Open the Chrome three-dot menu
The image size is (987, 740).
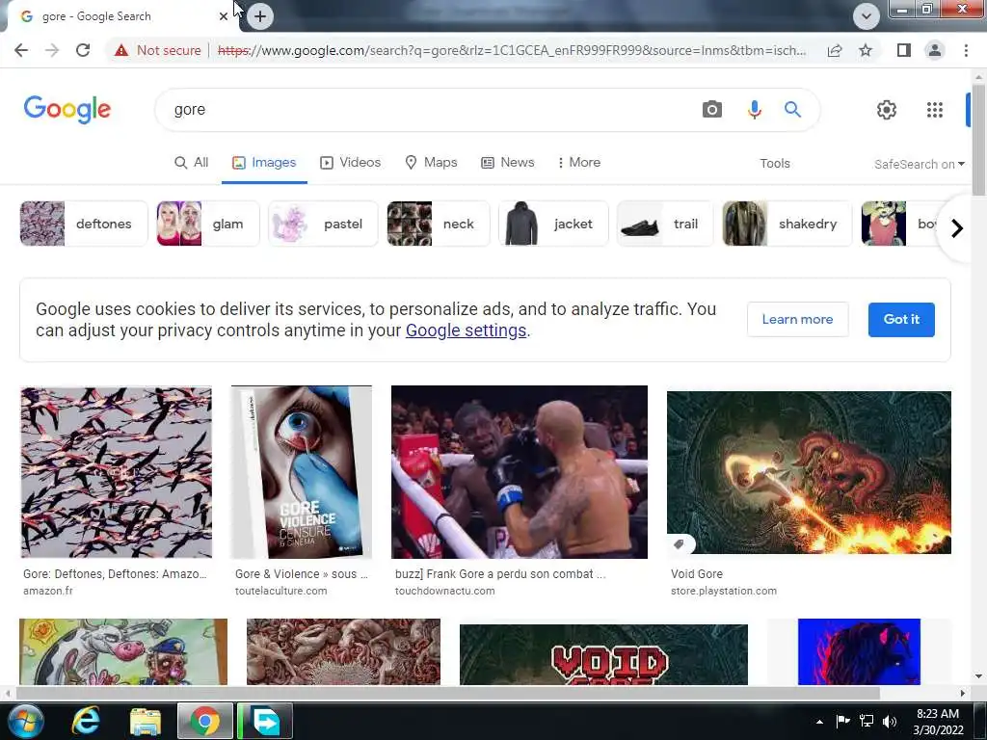point(966,50)
